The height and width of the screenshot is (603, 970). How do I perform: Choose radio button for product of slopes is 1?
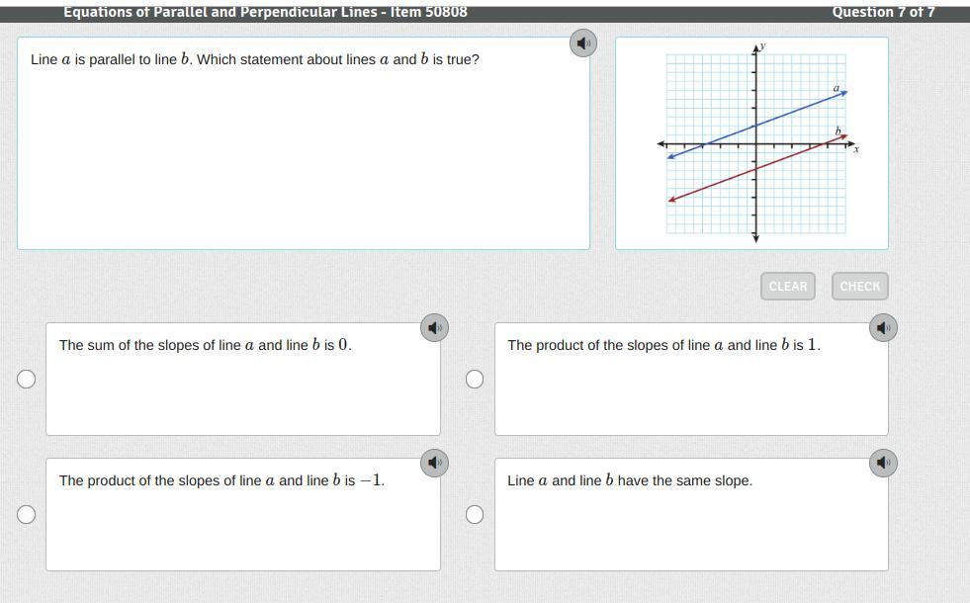coord(475,380)
